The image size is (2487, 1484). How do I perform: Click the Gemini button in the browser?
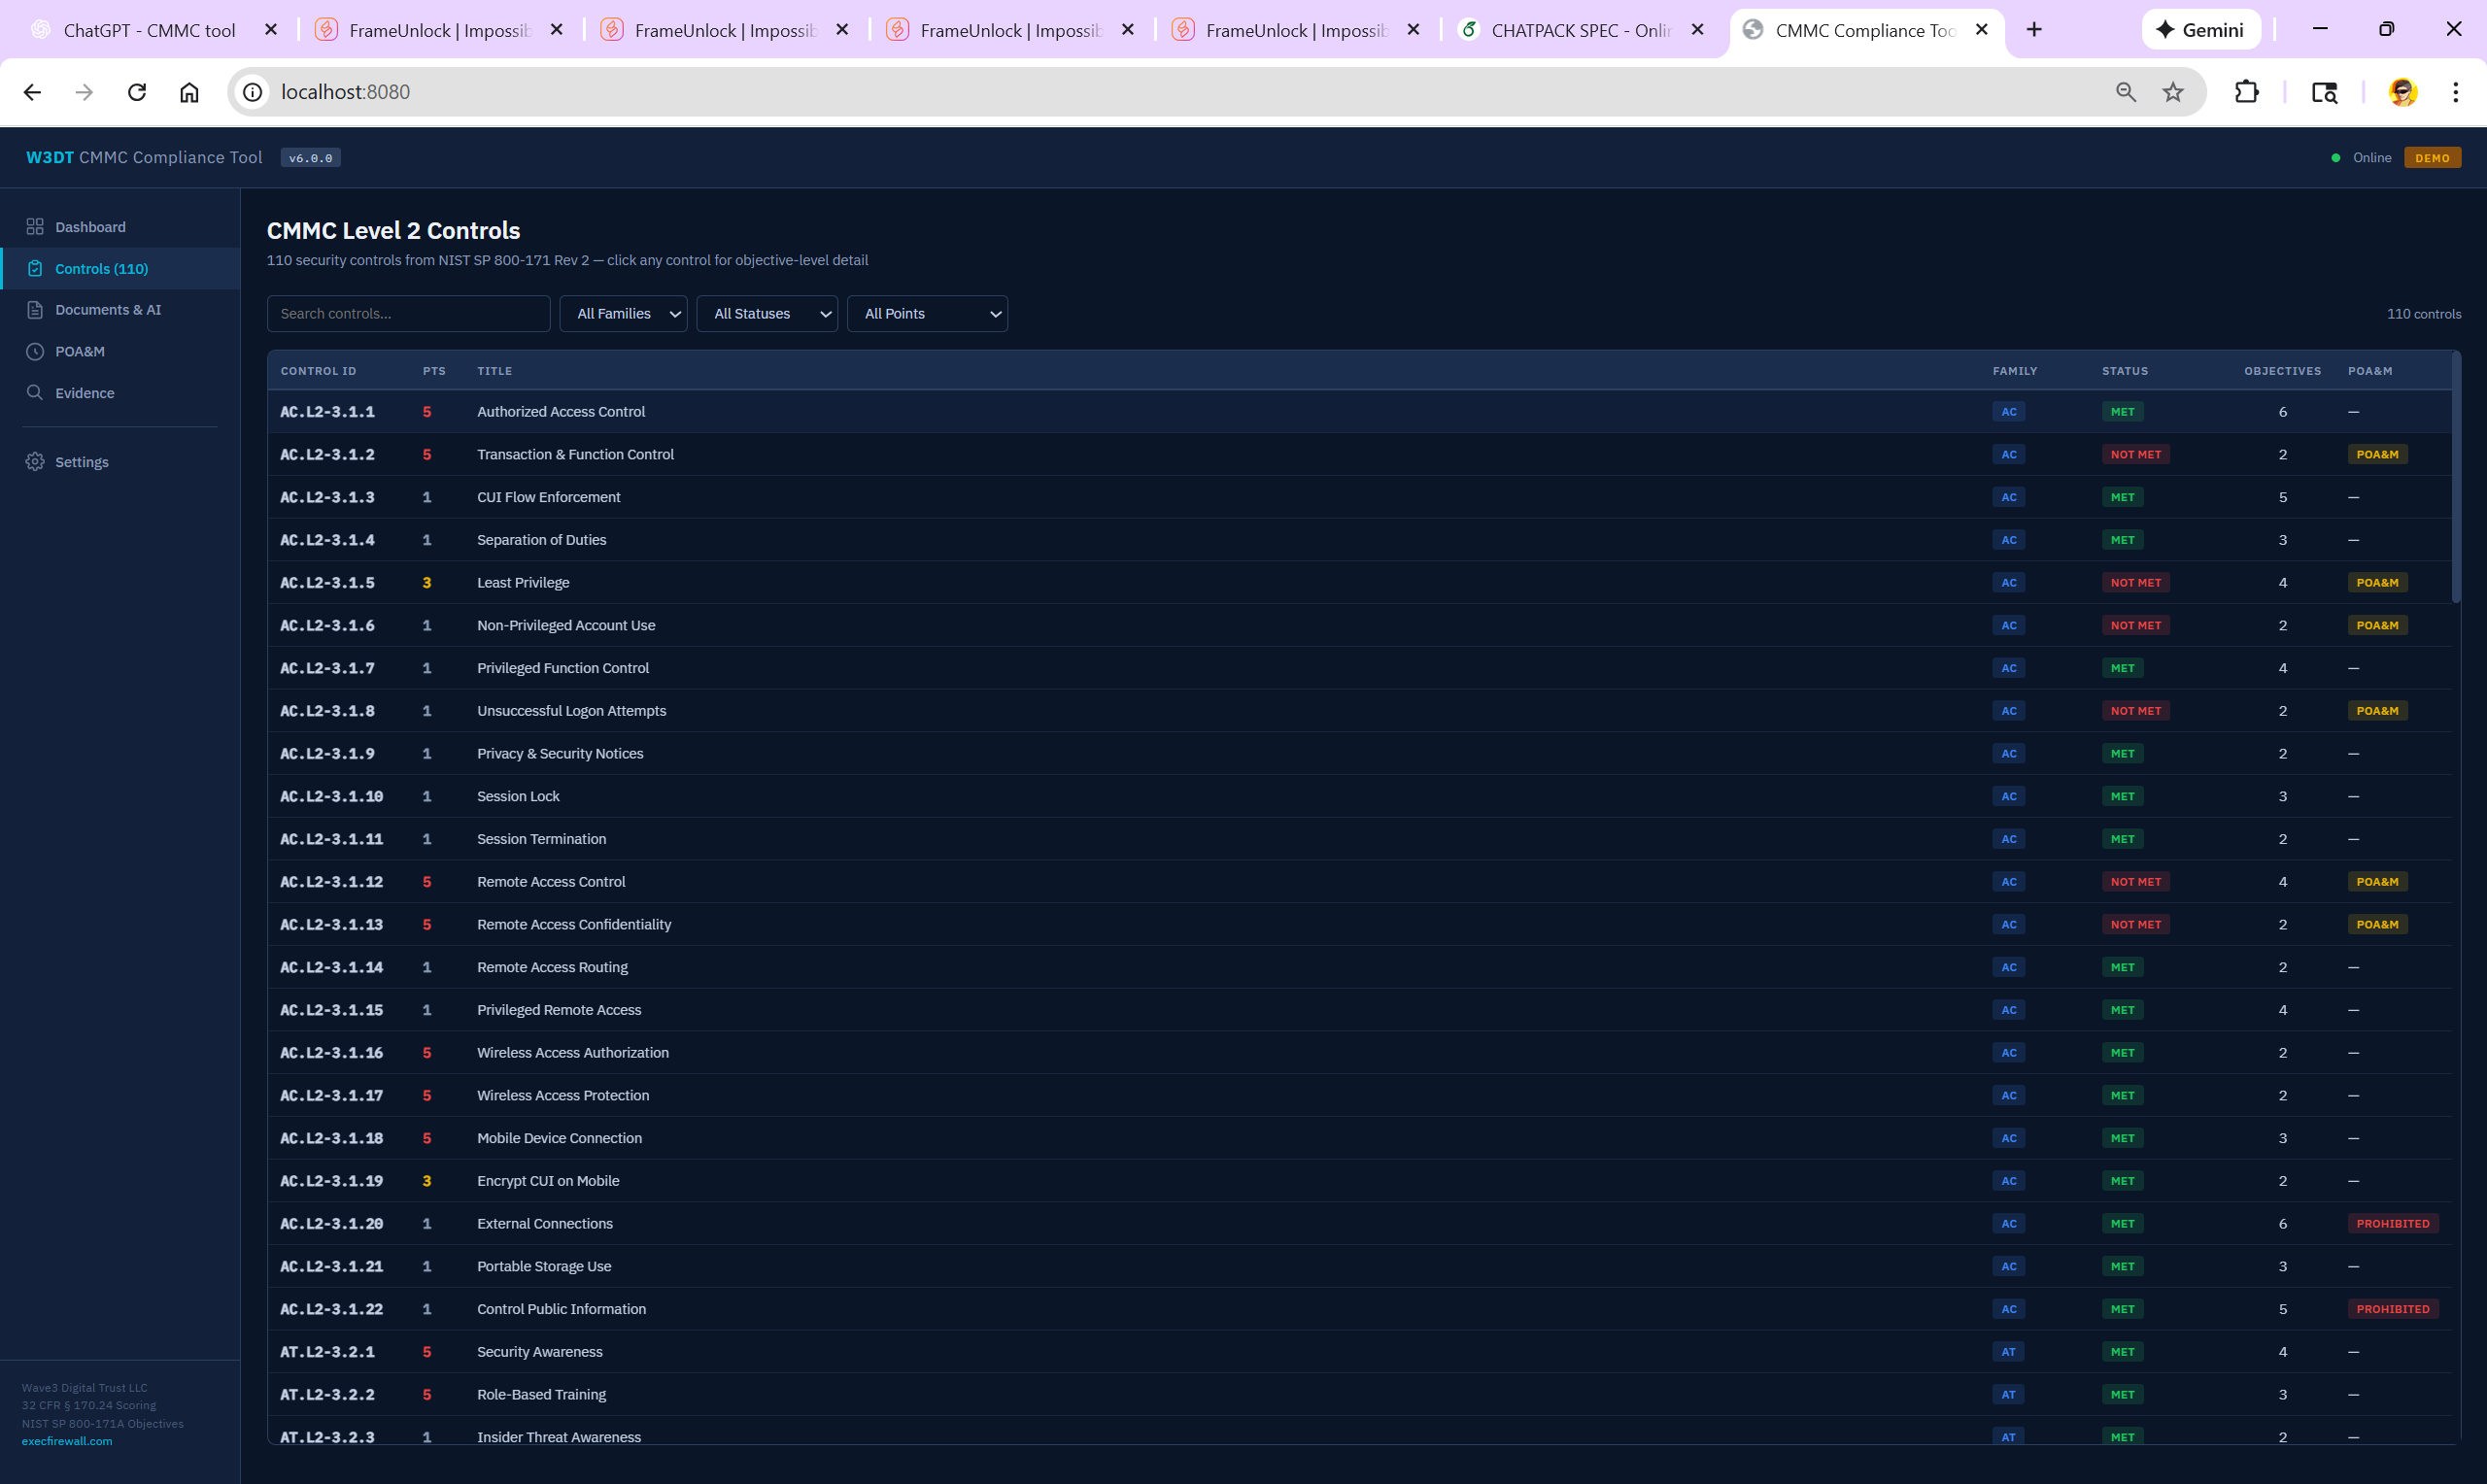pyautogui.click(x=2200, y=30)
